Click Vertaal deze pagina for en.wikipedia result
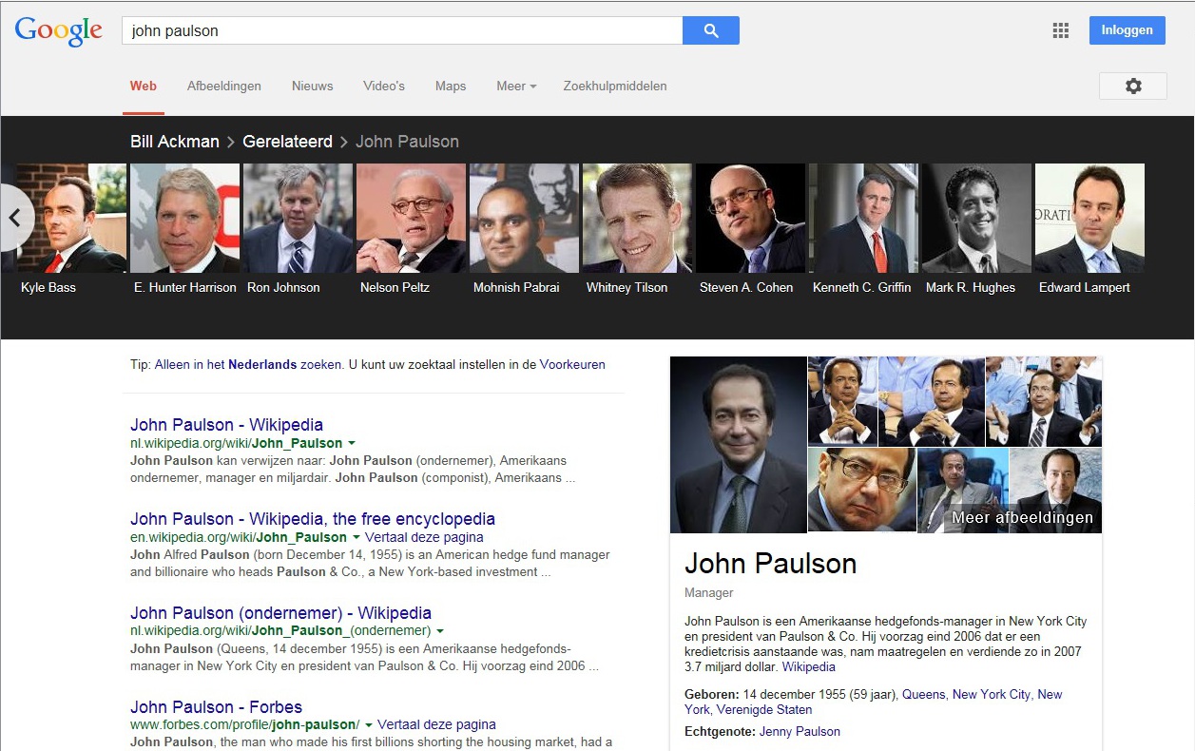Screen dimensions: 1195x751 click(425, 537)
